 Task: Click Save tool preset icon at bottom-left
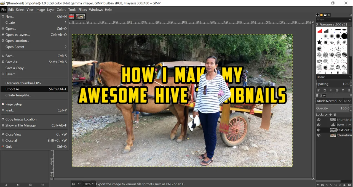coord(6,185)
